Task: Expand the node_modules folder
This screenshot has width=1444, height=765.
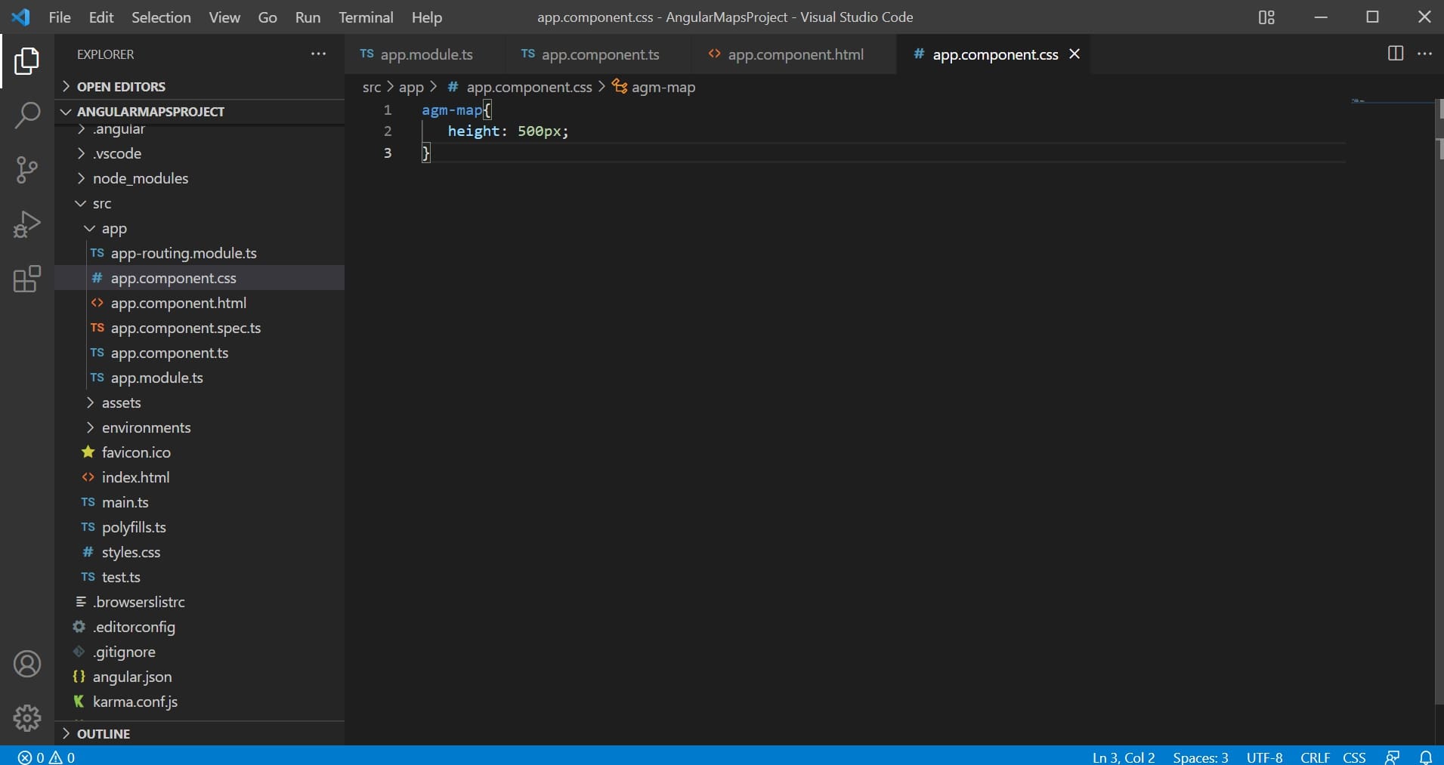Action: tap(140, 178)
